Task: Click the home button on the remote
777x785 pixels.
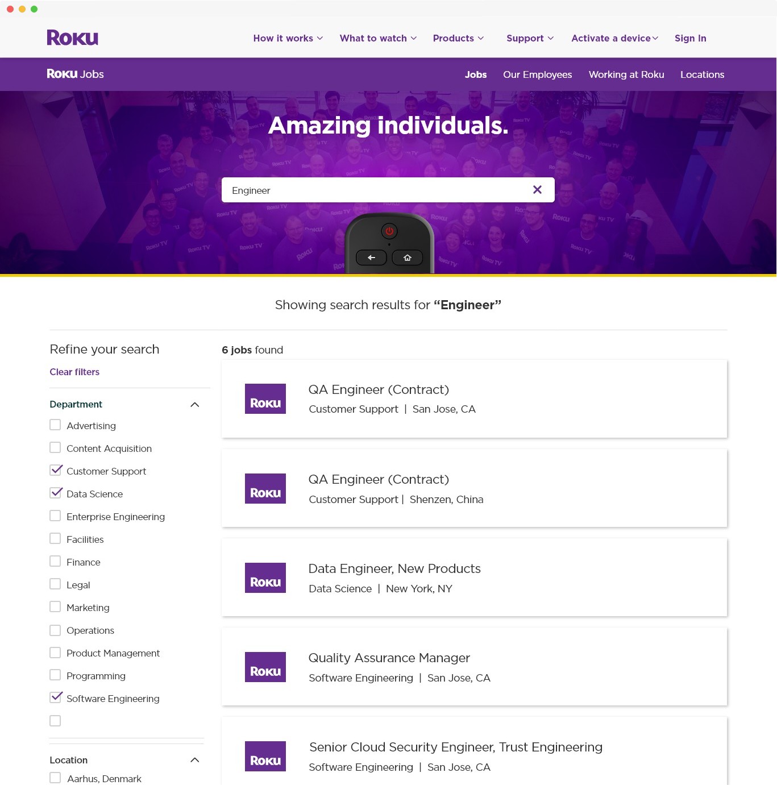Action: tap(408, 257)
